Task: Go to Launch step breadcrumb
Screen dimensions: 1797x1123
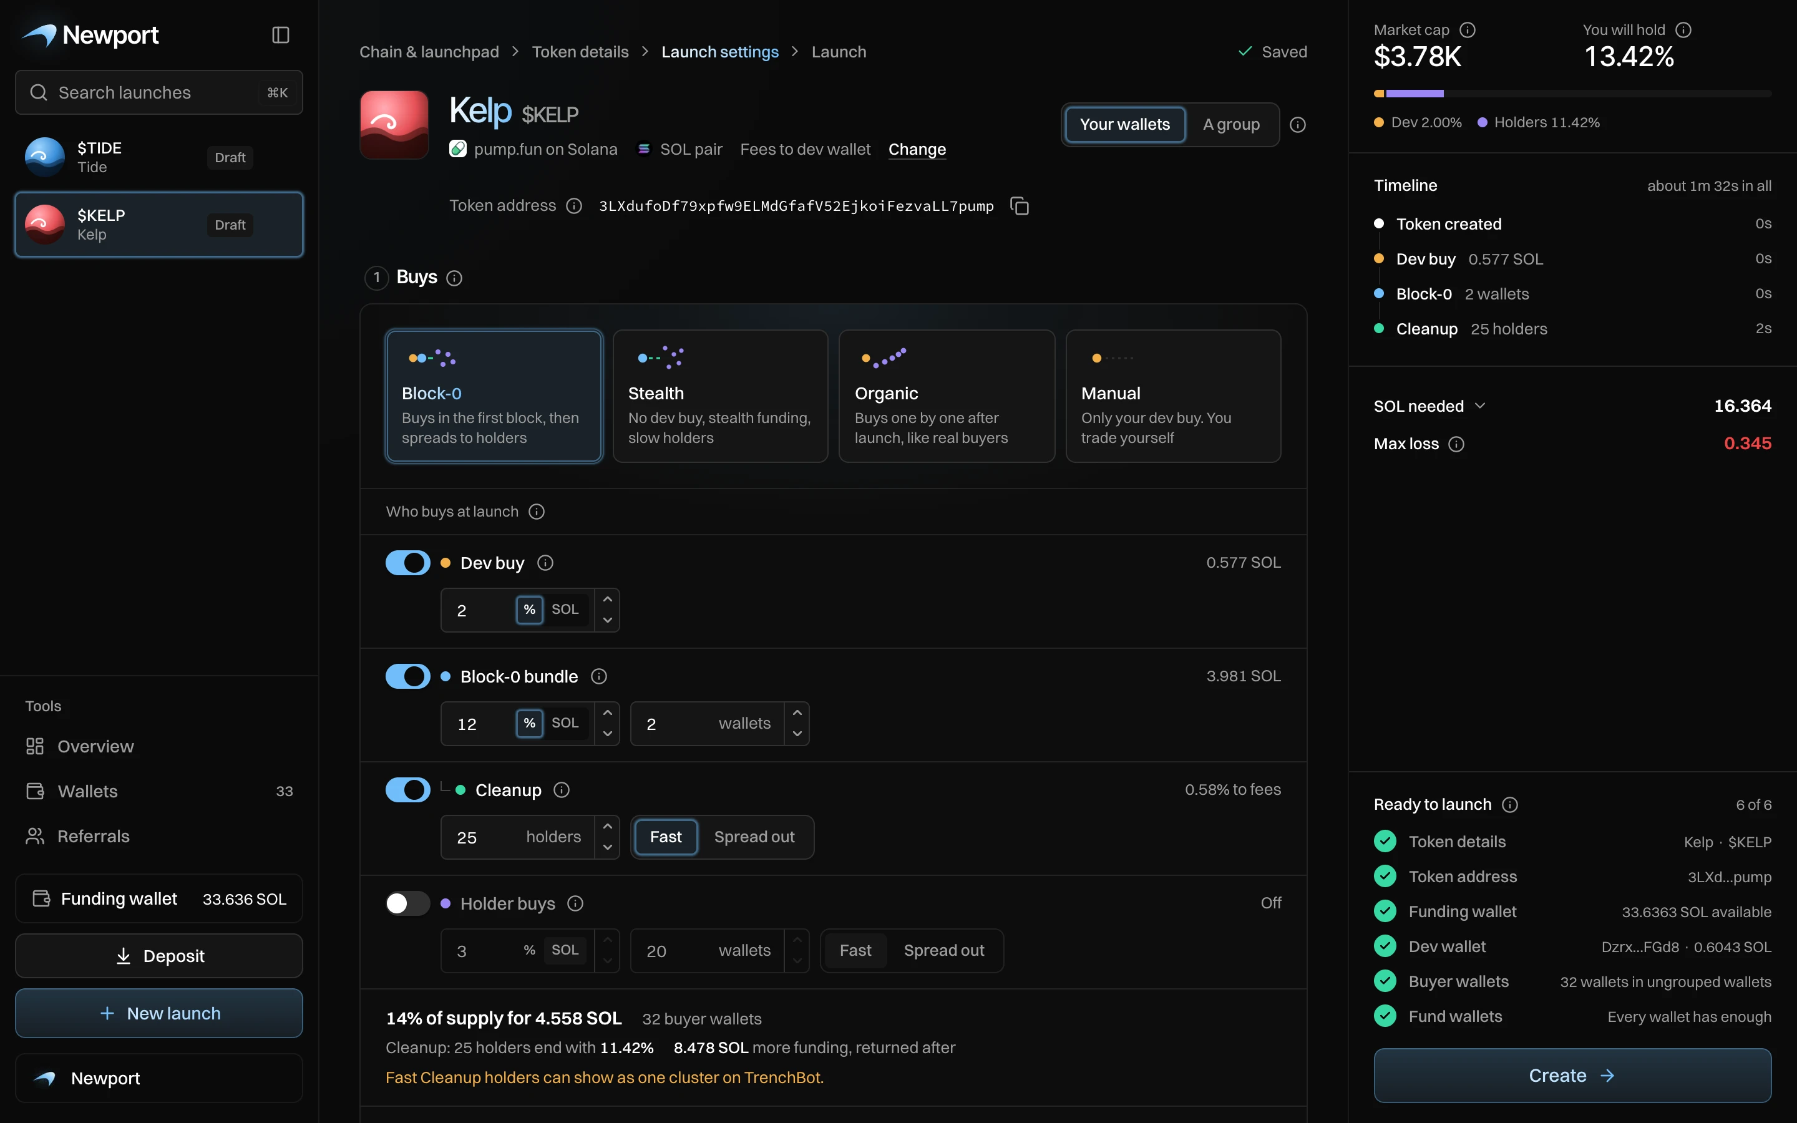Action: point(839,52)
